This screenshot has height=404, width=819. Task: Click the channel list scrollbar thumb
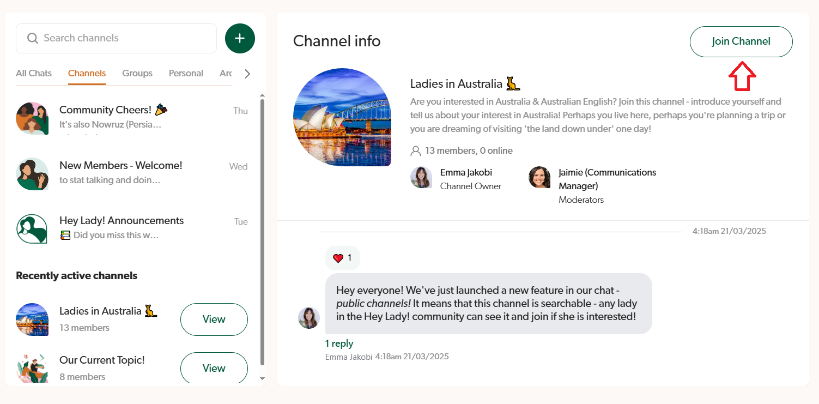coord(262,232)
